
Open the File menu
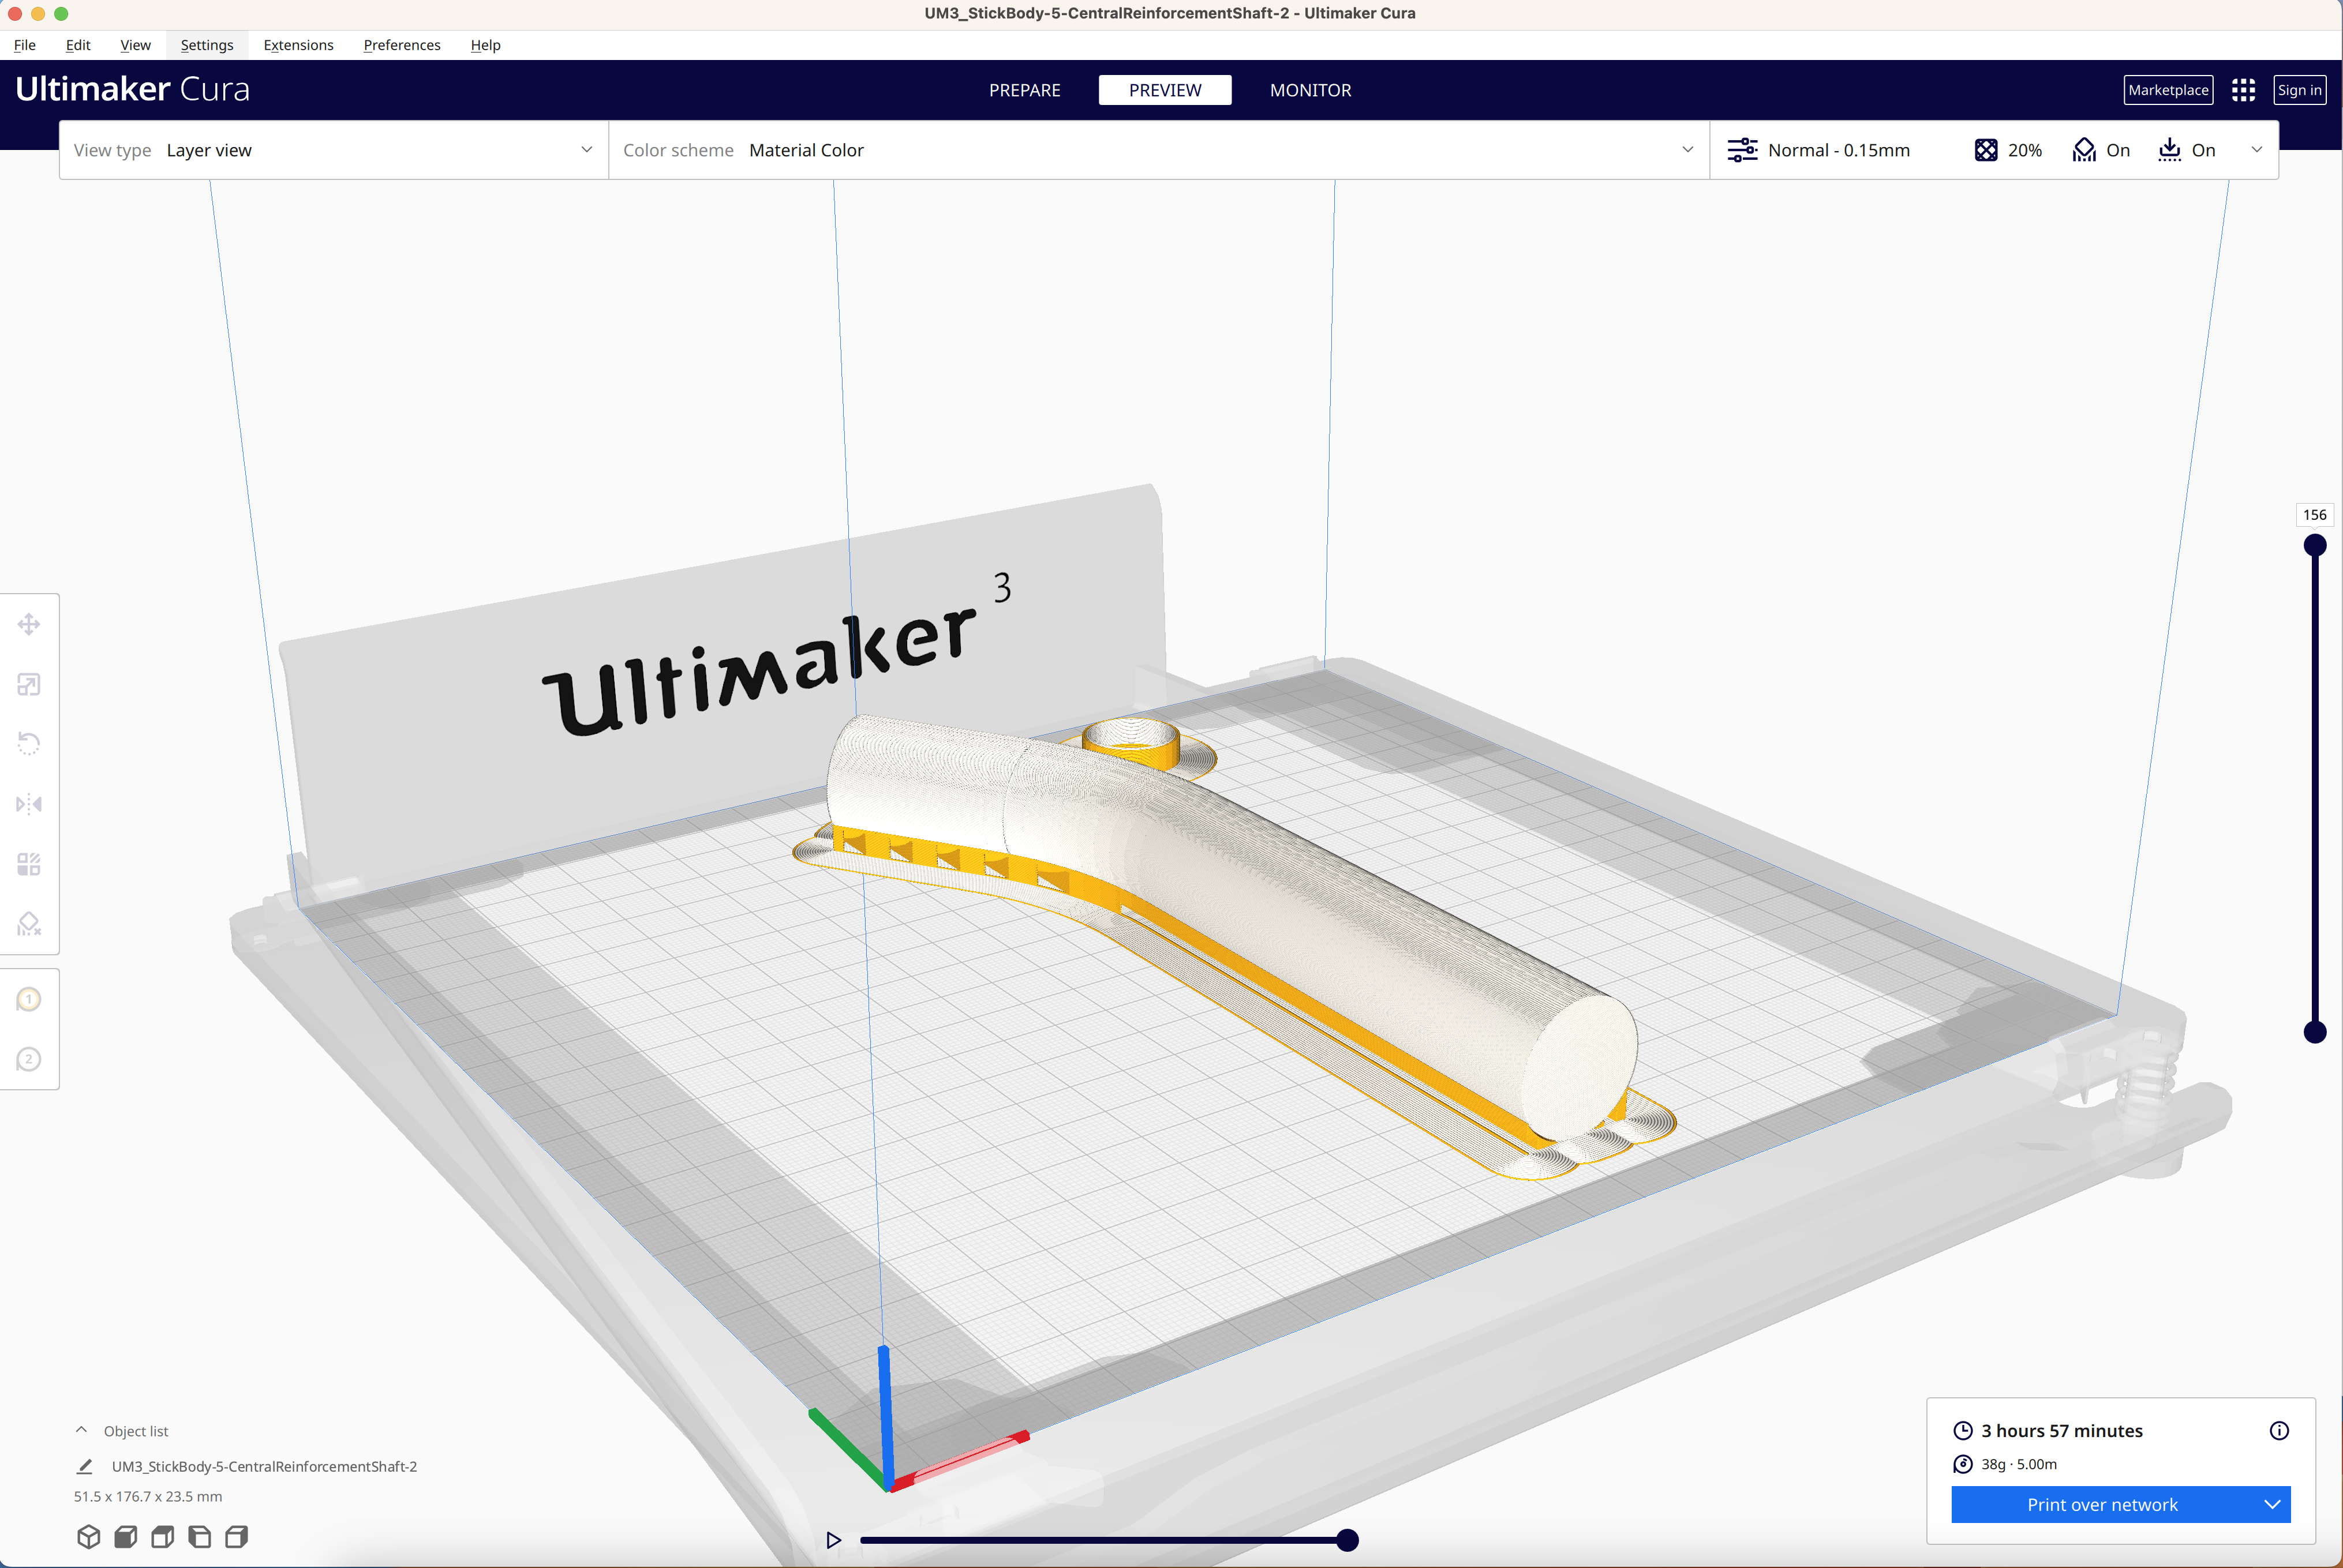pos(25,45)
